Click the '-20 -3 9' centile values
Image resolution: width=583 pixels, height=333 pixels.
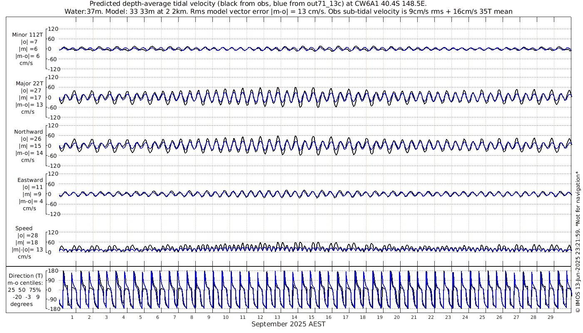(26, 297)
